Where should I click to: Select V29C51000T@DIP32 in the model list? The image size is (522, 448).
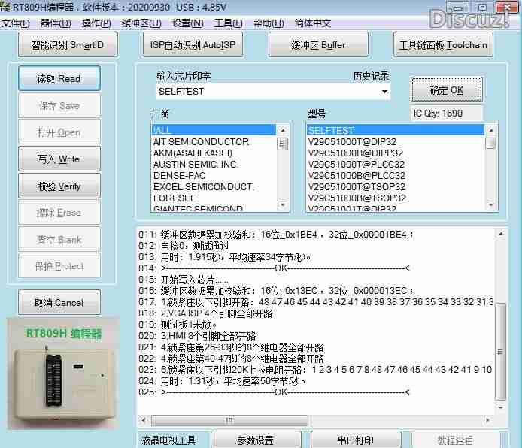tap(352, 142)
